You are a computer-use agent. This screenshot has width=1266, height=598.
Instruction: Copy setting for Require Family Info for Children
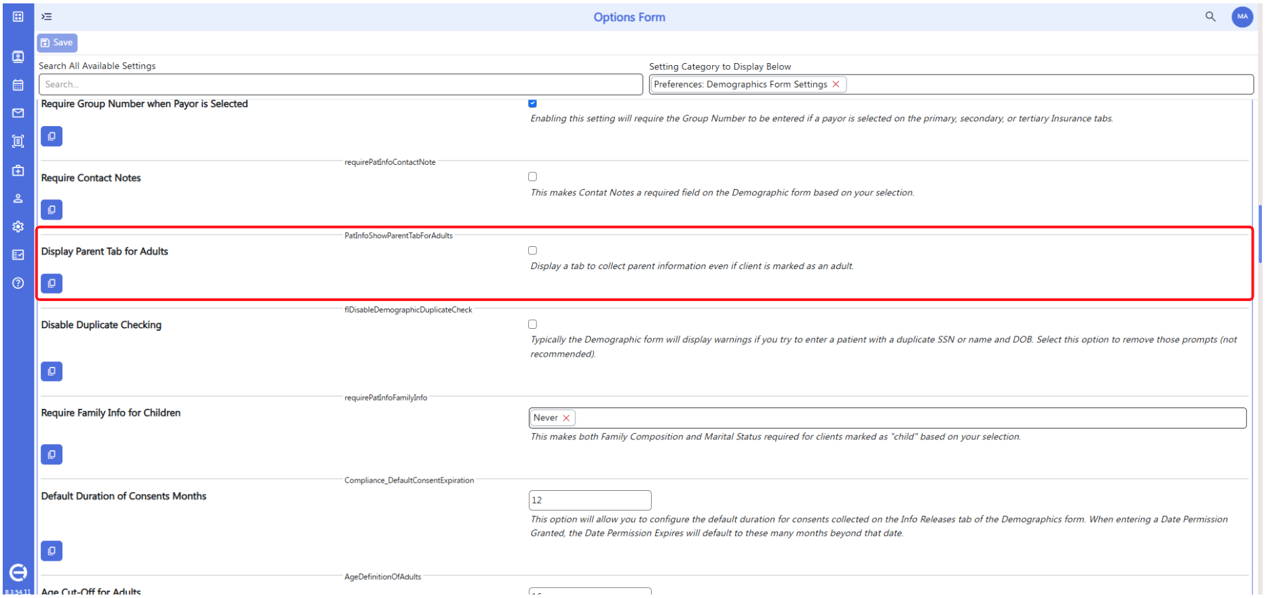coord(52,454)
